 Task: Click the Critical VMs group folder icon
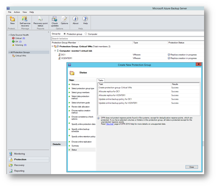pyautogui.click(x=14, y=56)
